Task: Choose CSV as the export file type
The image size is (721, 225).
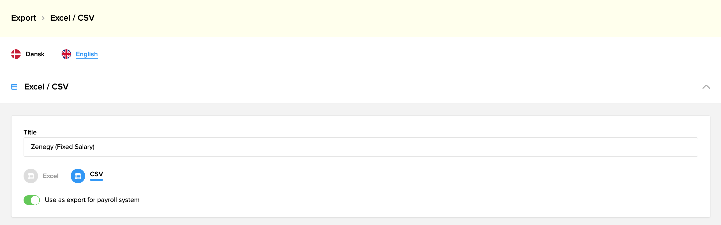Action: coord(77,176)
